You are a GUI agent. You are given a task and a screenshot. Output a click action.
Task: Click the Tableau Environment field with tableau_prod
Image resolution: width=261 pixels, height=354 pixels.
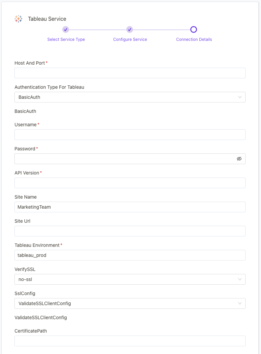(130, 255)
